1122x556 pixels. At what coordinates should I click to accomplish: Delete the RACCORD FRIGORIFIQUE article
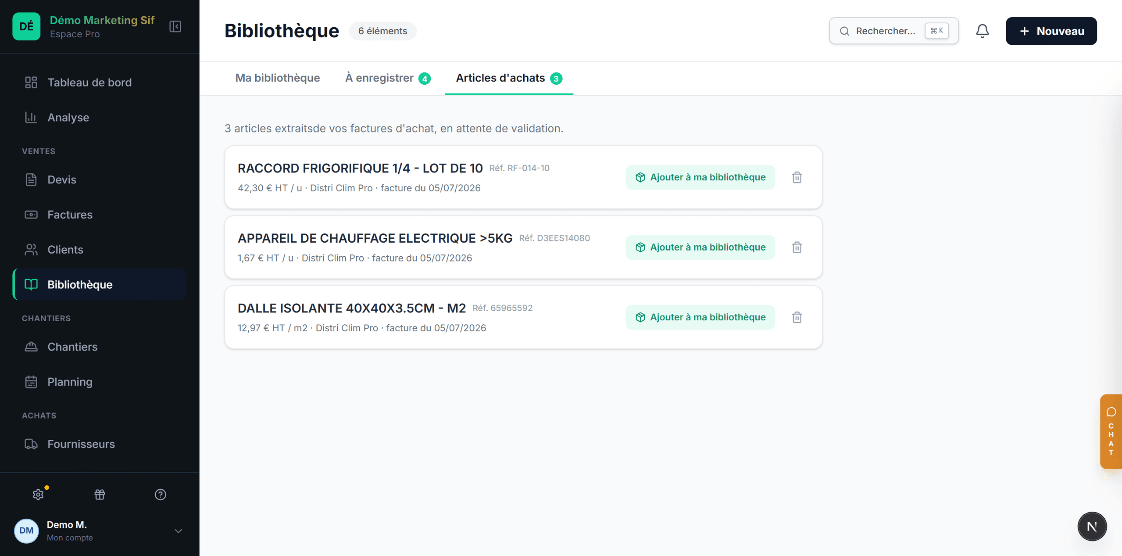[797, 177]
